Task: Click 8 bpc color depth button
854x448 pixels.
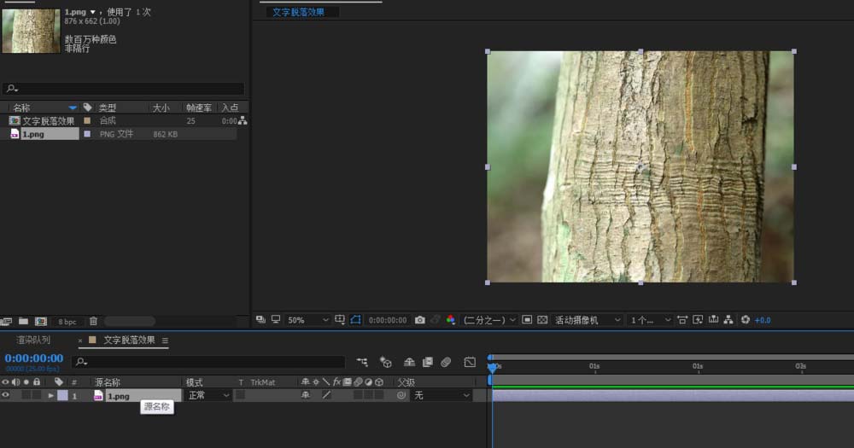Action: (x=67, y=322)
